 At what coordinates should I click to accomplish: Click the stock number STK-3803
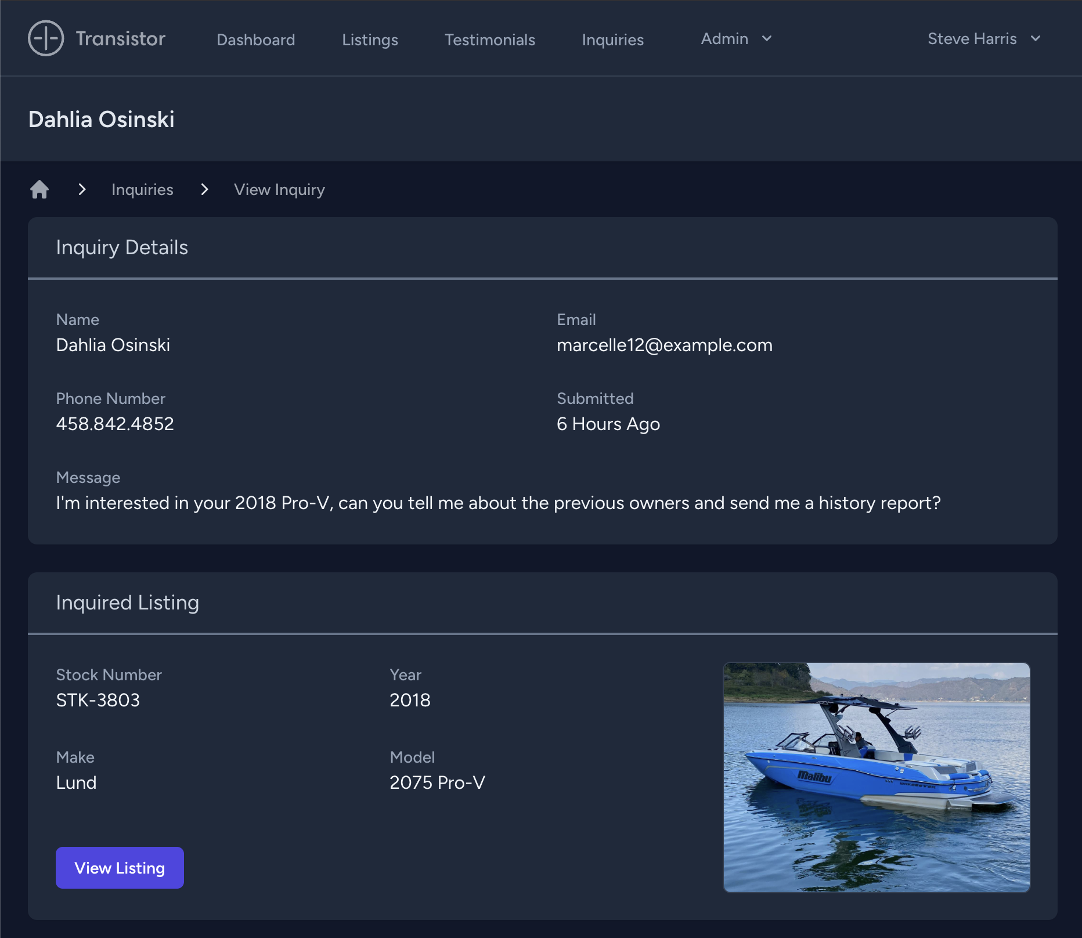click(98, 700)
